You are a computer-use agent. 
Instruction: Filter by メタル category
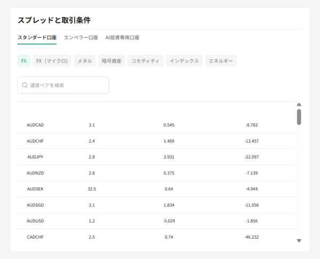coord(84,61)
